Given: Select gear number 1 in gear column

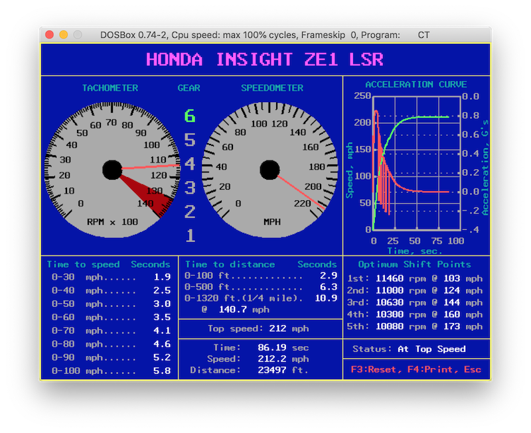Looking at the screenshot, I should (x=190, y=235).
